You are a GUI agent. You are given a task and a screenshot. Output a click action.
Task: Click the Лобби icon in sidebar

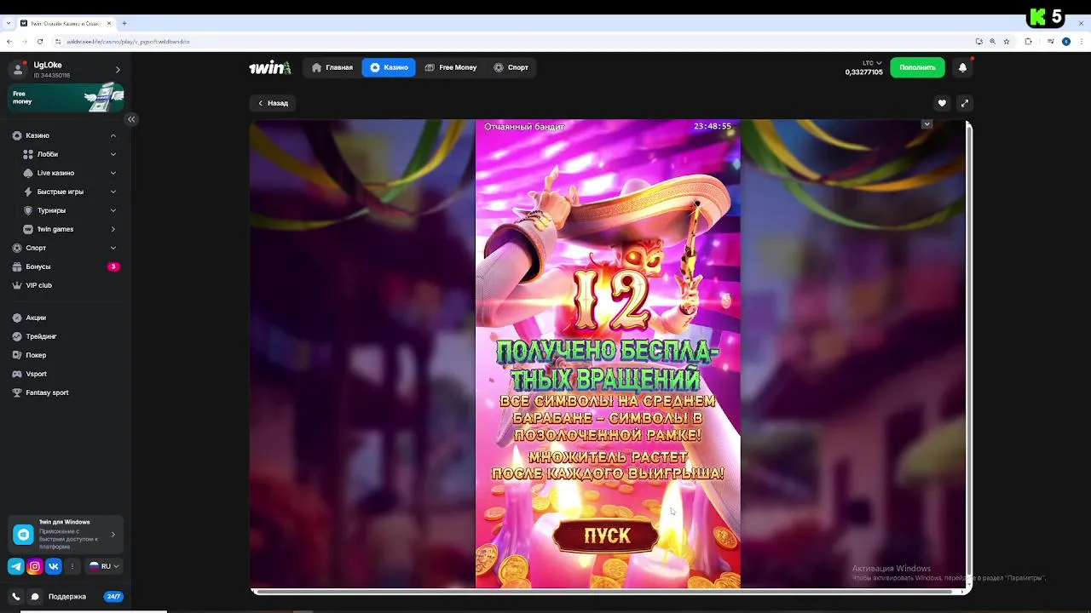pos(28,154)
